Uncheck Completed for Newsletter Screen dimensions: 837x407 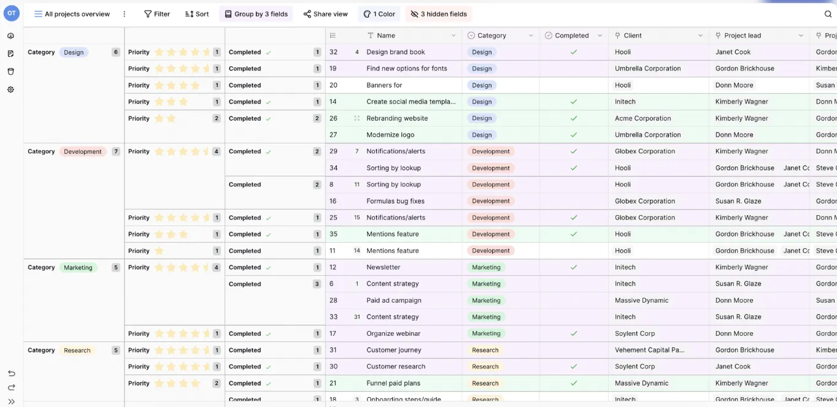(574, 267)
